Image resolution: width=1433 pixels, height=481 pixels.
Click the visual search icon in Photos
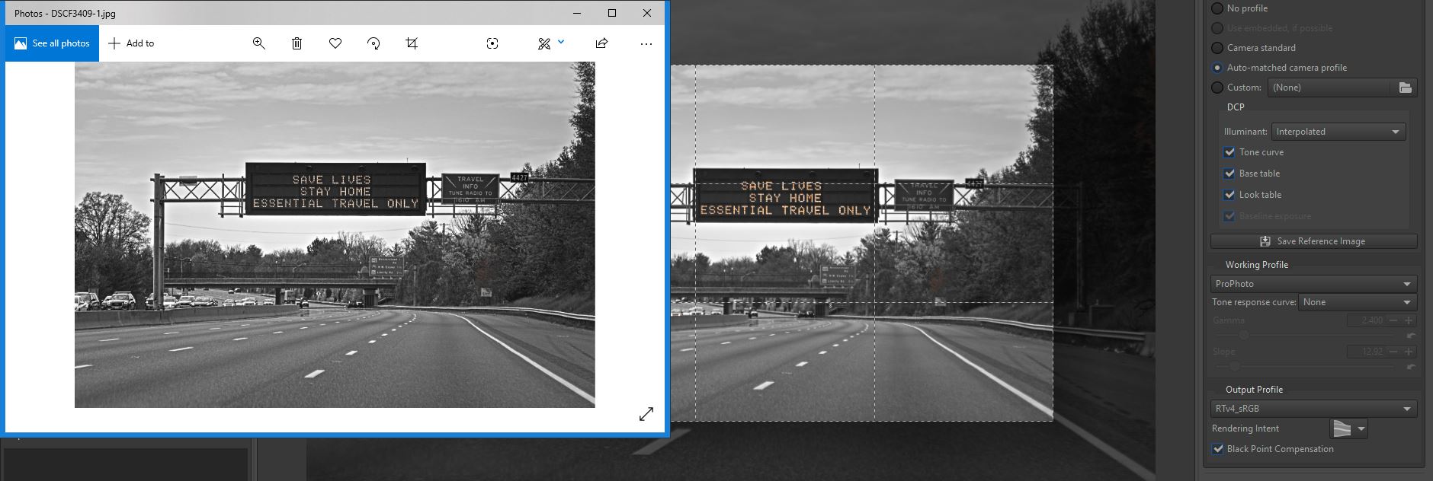492,43
